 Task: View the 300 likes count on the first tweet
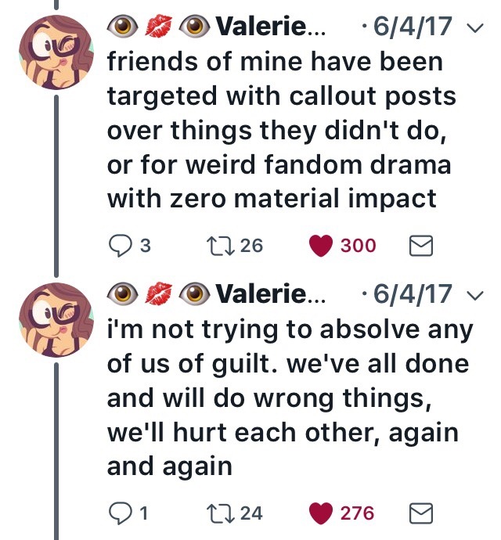coord(359,246)
